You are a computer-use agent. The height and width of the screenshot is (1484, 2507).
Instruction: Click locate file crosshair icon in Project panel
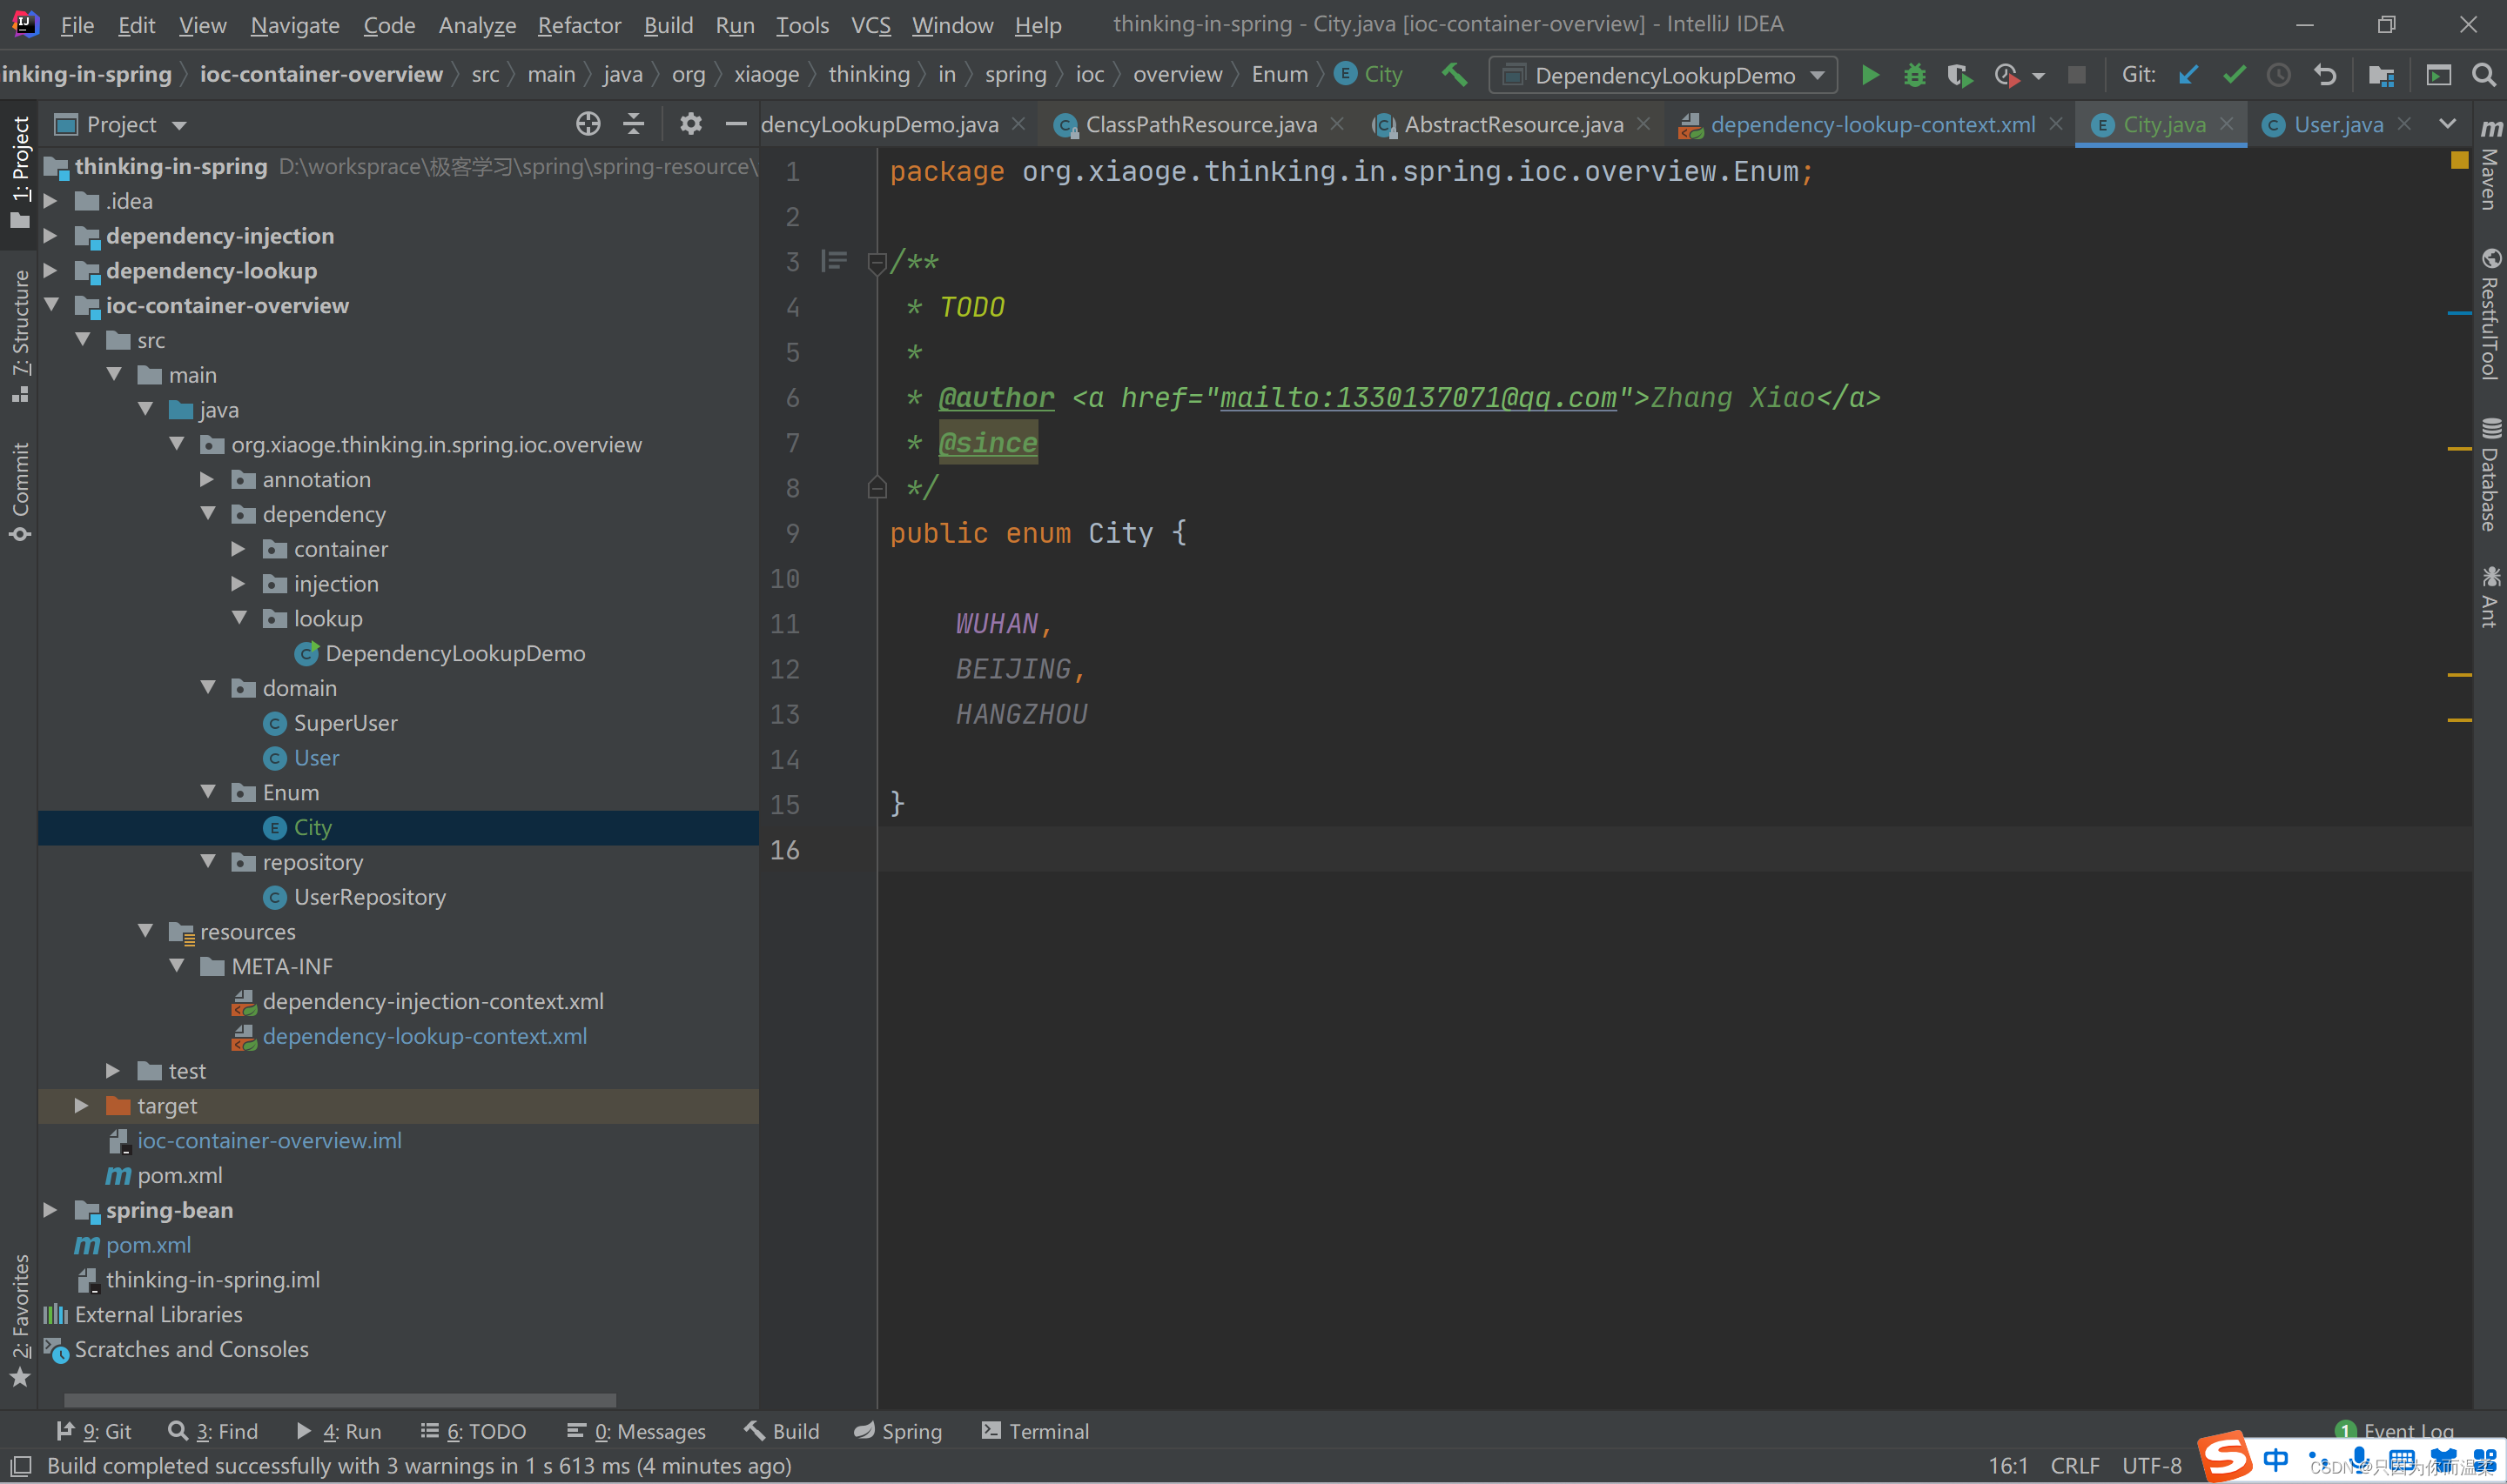tap(588, 124)
